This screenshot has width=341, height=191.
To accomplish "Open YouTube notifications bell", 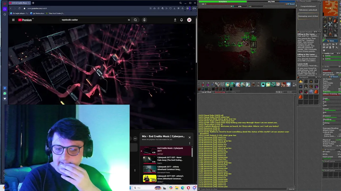I will 181,20.
